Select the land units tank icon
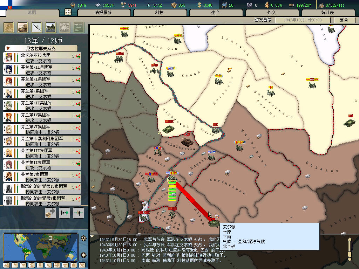Image resolution: width=359 pixels, height=269 pixels. point(23,27)
